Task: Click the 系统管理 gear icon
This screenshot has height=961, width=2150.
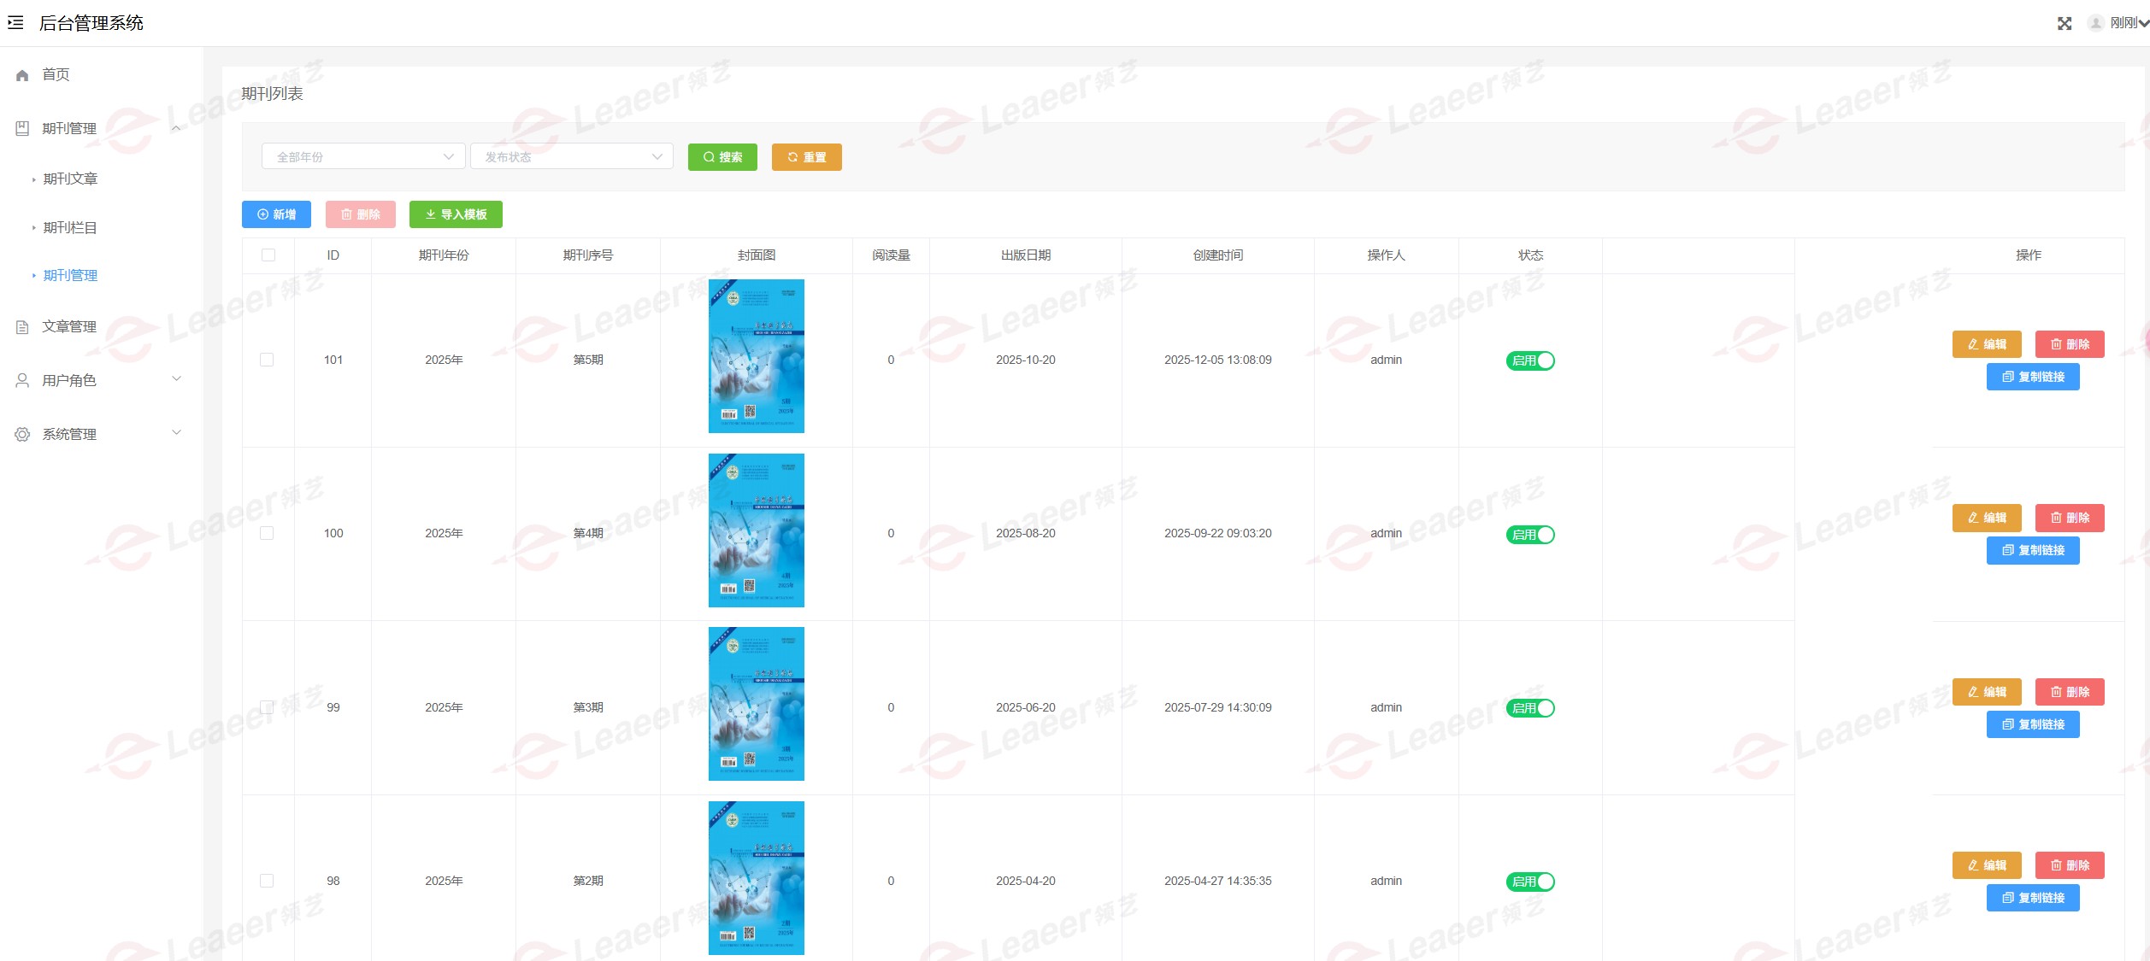Action: (x=22, y=435)
